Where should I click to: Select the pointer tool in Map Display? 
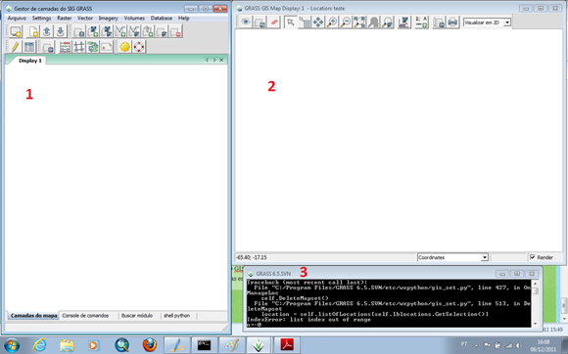point(291,22)
